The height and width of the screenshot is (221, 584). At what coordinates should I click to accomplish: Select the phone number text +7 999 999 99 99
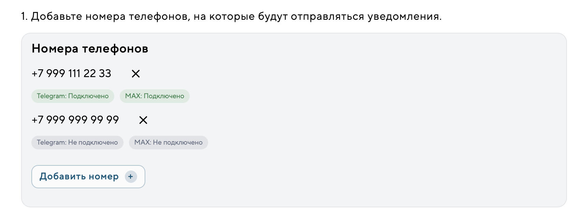point(75,120)
